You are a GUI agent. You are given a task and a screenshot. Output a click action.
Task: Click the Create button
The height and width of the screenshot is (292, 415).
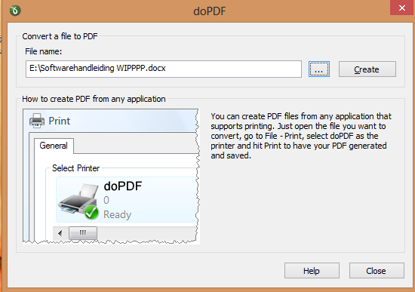pyautogui.click(x=367, y=69)
